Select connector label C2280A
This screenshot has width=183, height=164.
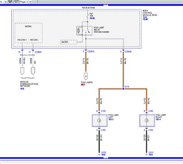click(91, 51)
